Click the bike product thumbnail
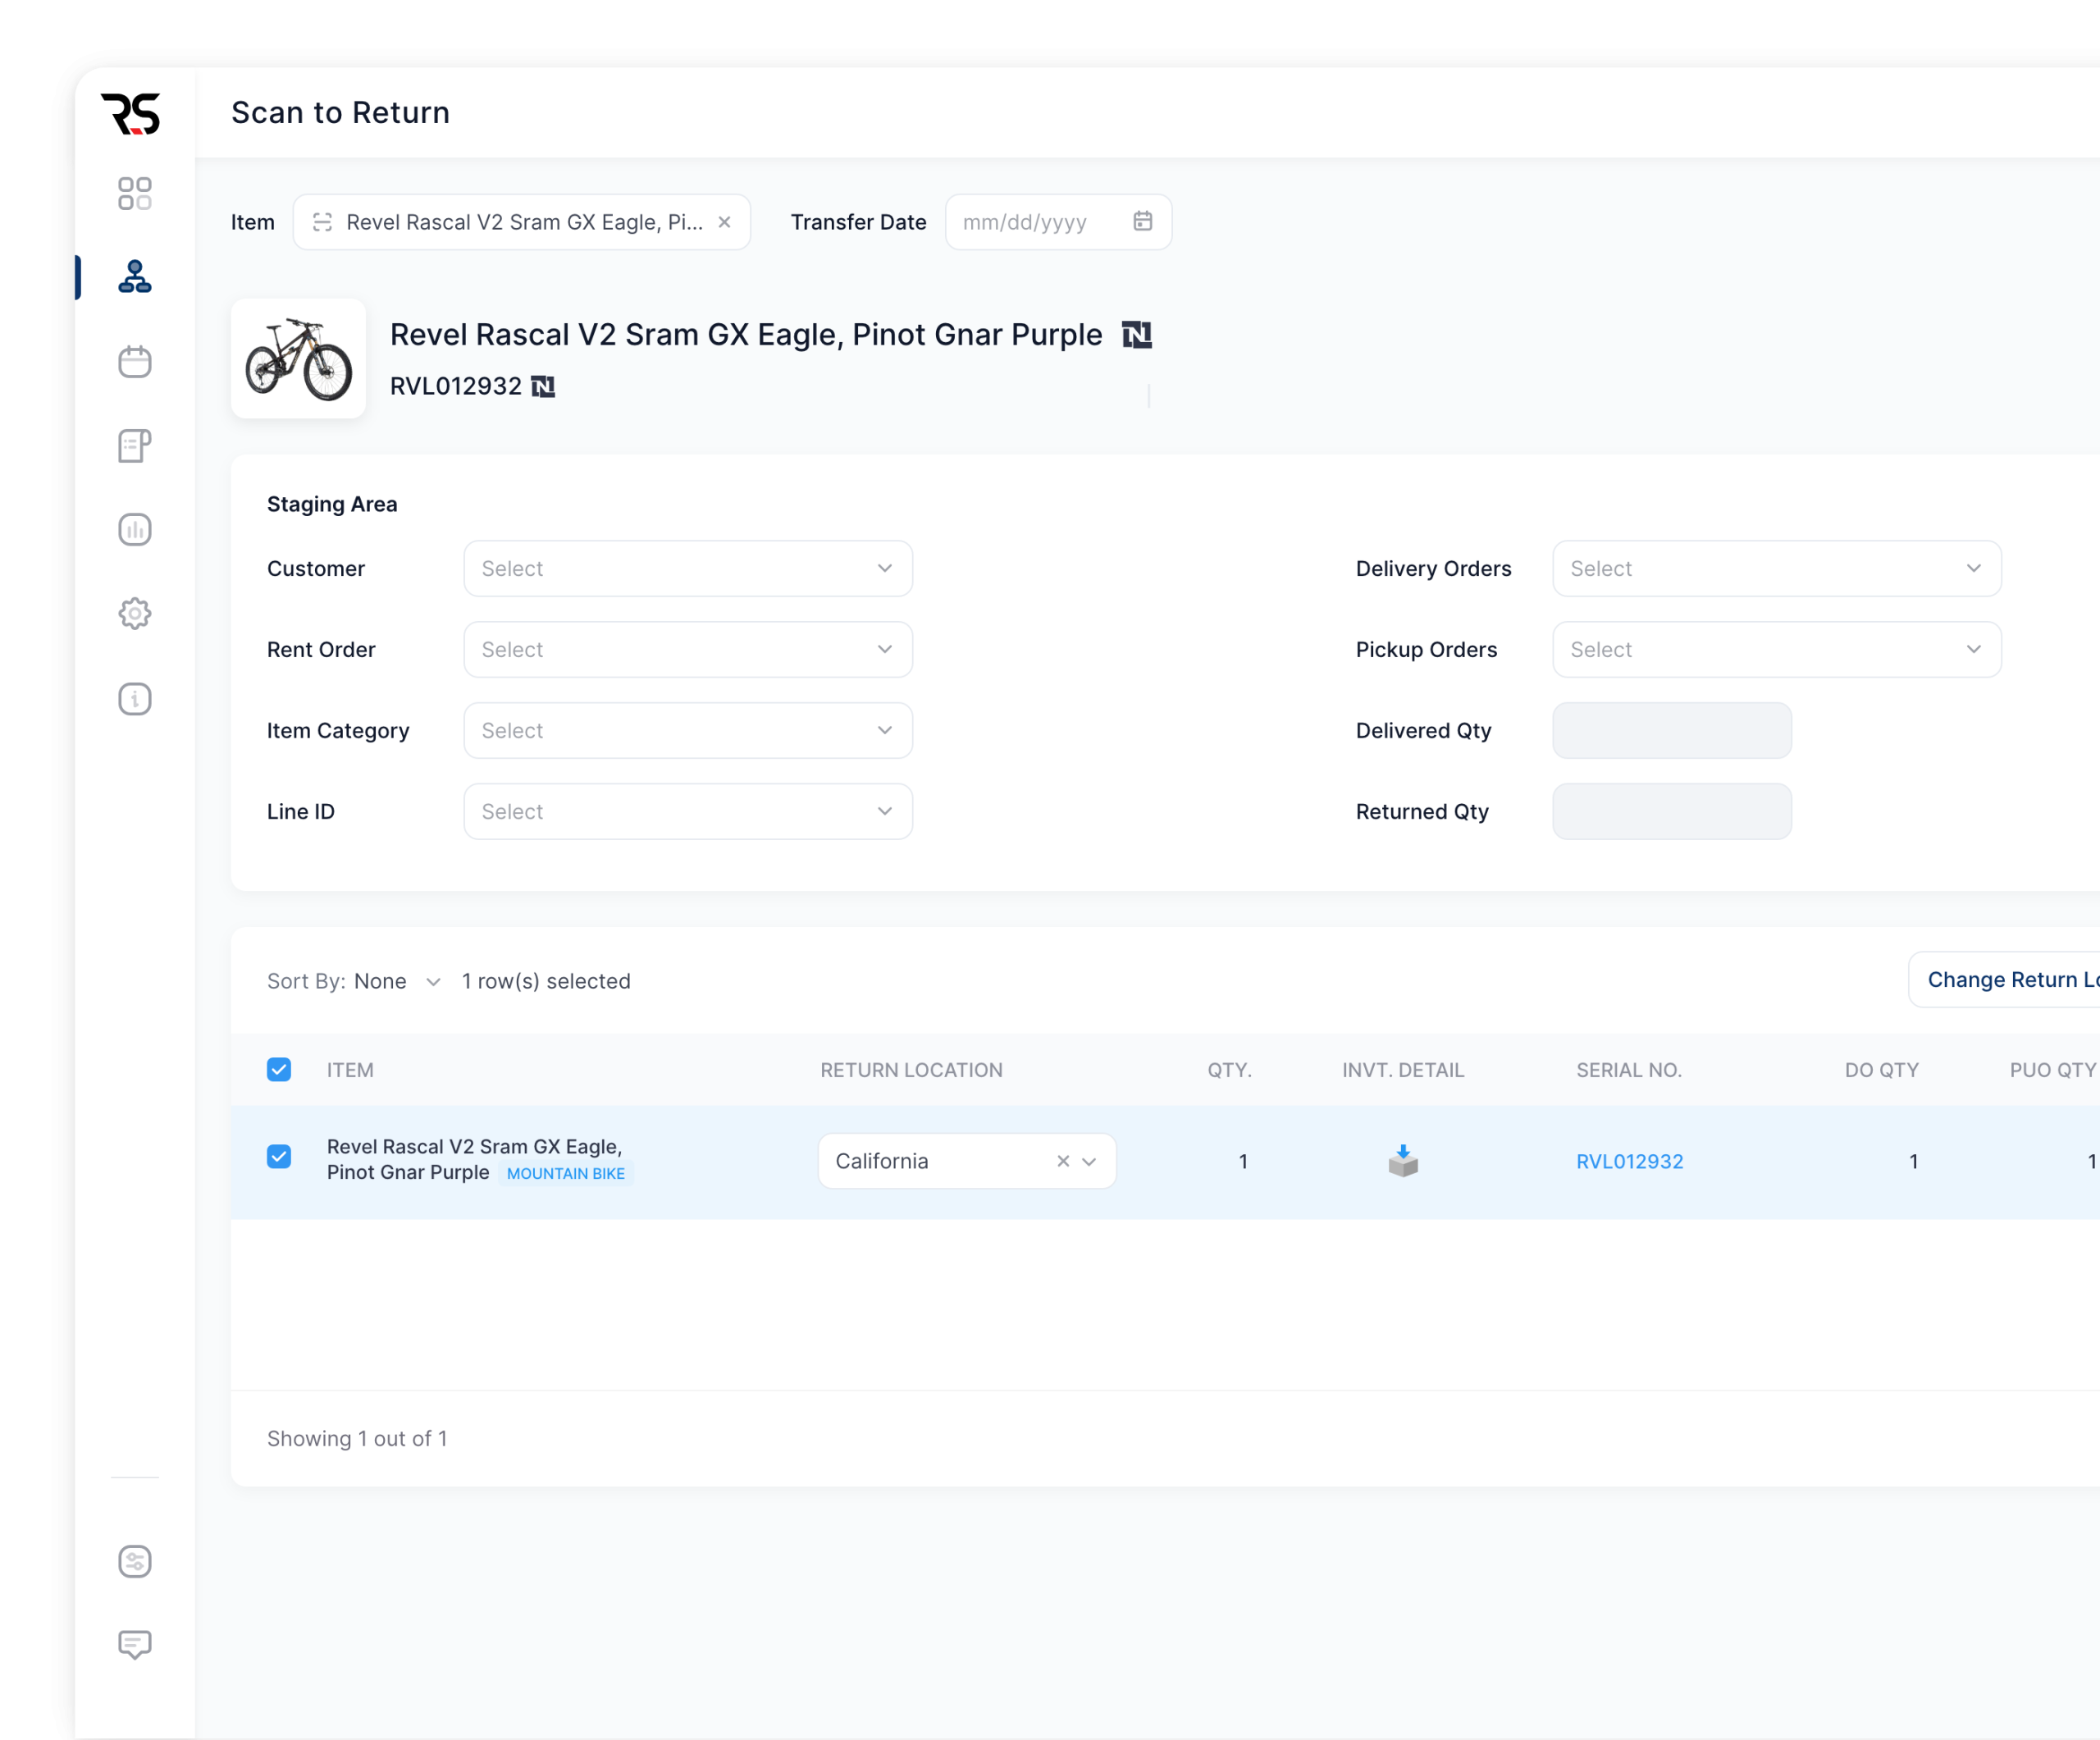 point(298,358)
